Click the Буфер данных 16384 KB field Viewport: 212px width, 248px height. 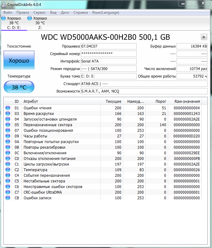pyautogui.click(x=192, y=46)
